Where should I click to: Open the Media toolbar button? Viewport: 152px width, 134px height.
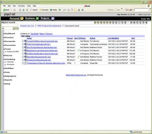point(53,10)
